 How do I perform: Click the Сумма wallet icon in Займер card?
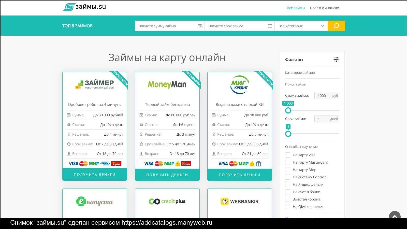point(69,115)
